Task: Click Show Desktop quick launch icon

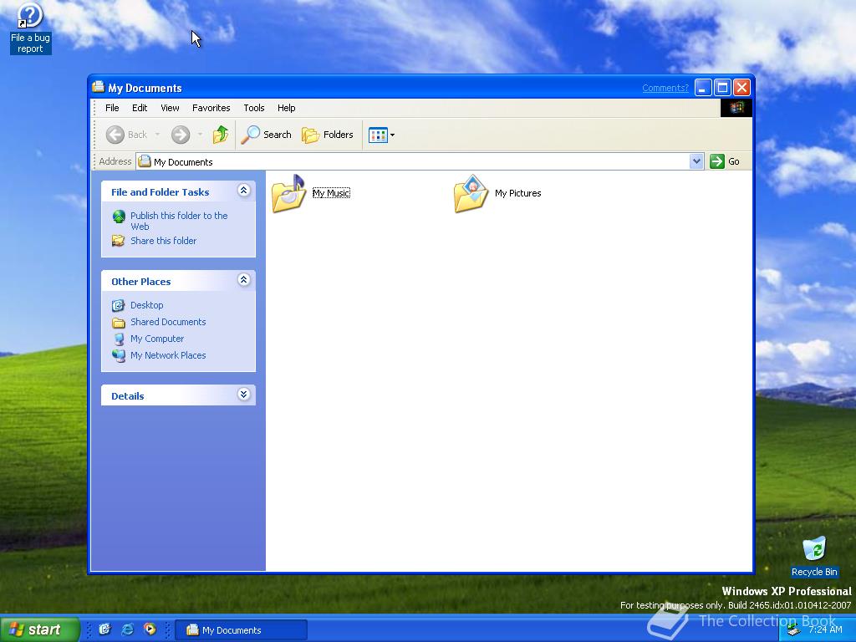Action: pyautogui.click(x=104, y=629)
